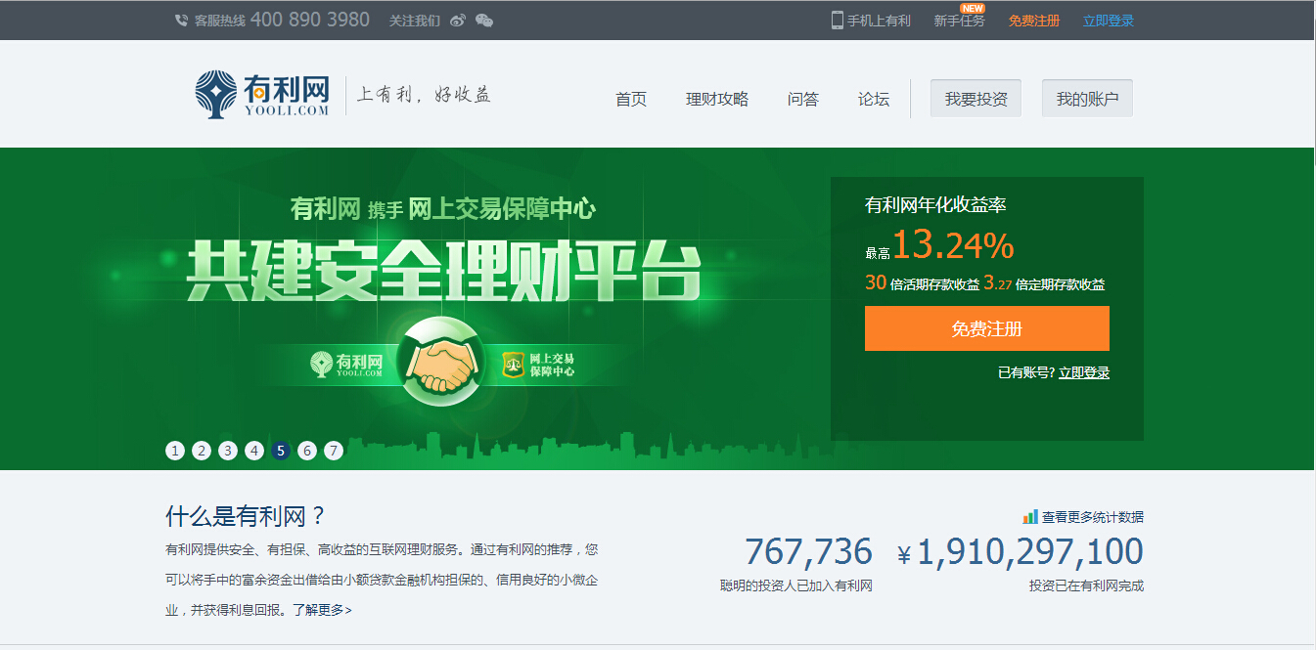The width and height of the screenshot is (1316, 650).
Task: Open 我的账户 account button
Action: [x=1087, y=99]
